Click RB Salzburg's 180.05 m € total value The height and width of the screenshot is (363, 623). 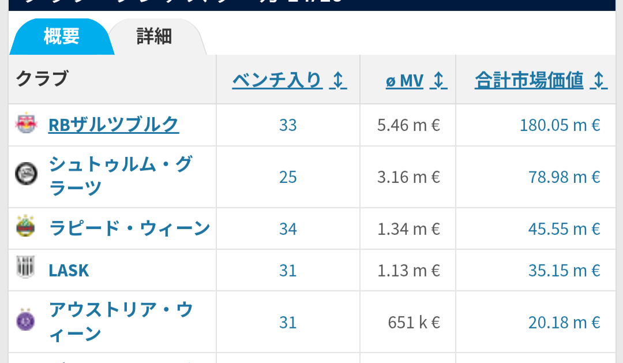(x=560, y=125)
